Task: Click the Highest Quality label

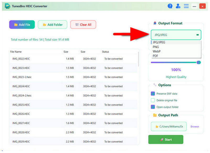Action: [x=176, y=77]
